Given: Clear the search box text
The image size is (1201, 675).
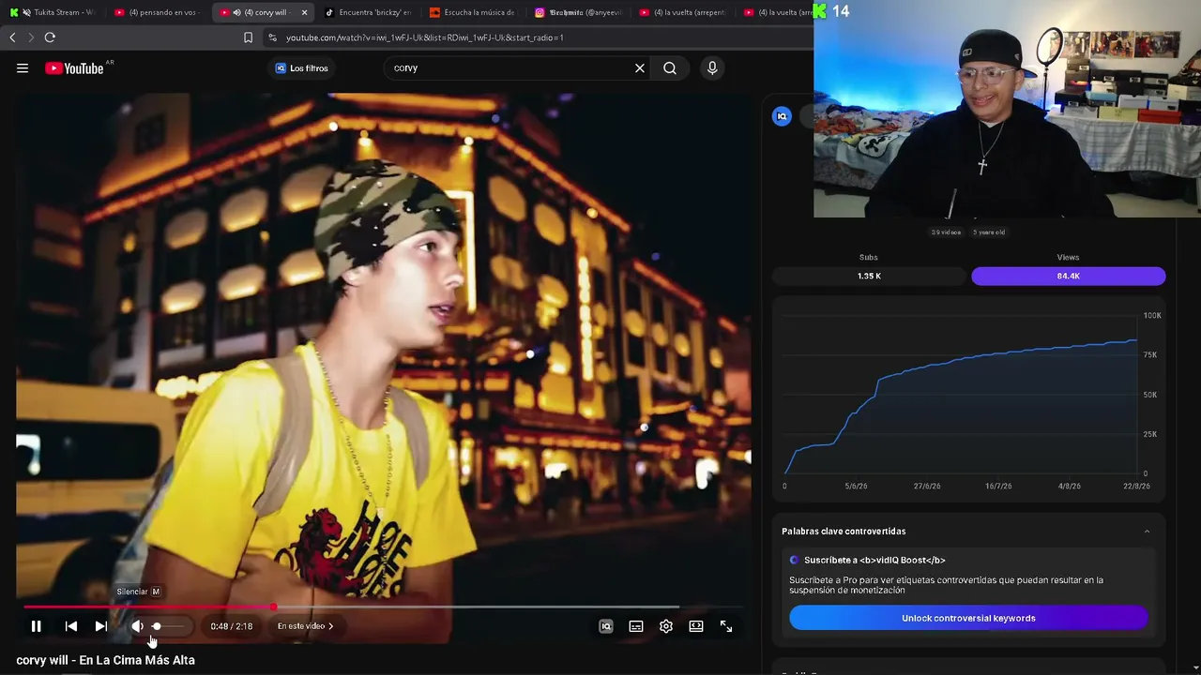Looking at the screenshot, I should (640, 68).
